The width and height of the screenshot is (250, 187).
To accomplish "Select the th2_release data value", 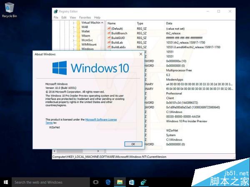I will pyautogui.click(x=173, y=33).
